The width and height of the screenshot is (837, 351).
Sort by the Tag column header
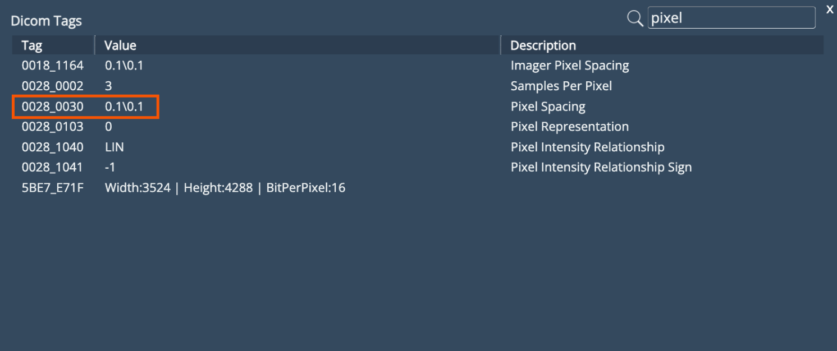coord(32,45)
